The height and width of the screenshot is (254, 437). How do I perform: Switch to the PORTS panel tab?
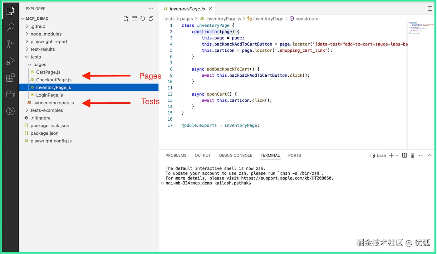tap(295, 155)
